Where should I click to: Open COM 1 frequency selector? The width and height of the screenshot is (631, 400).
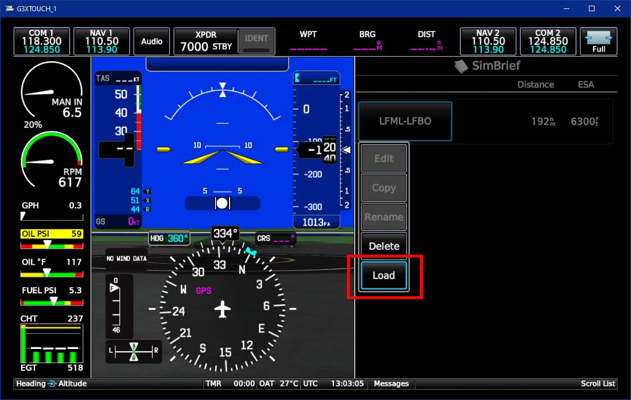[42, 42]
